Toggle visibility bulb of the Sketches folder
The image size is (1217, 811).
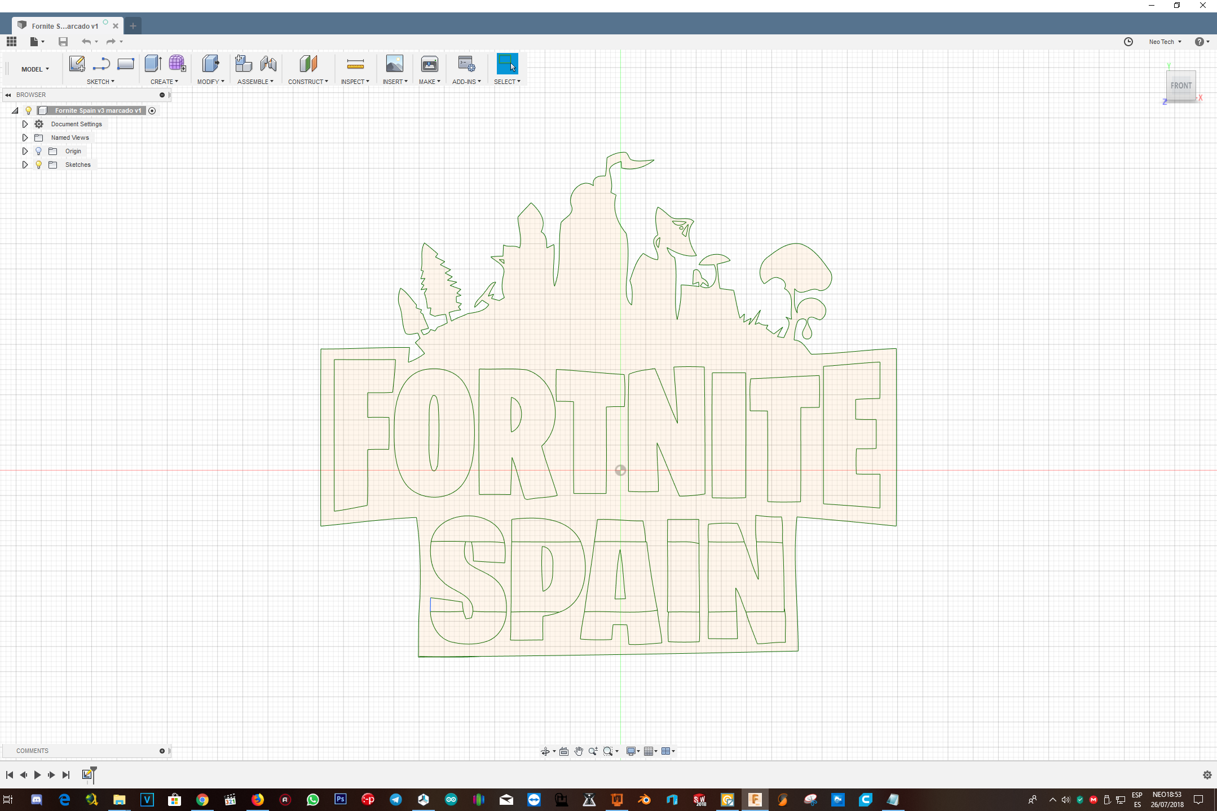[x=38, y=165]
